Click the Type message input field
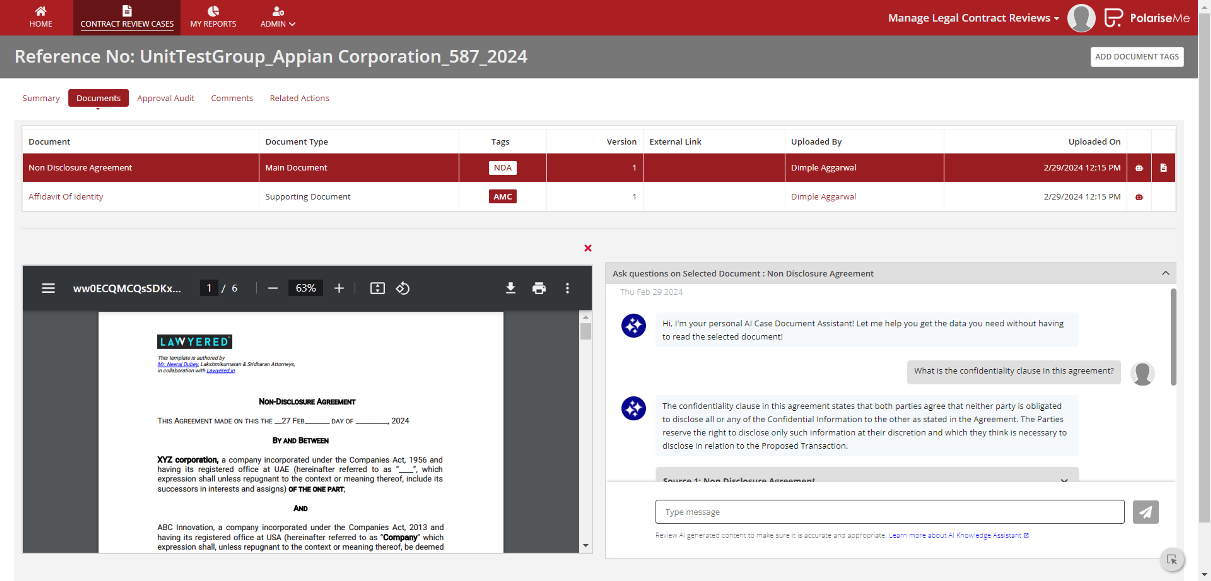1211x581 pixels. 889,512
